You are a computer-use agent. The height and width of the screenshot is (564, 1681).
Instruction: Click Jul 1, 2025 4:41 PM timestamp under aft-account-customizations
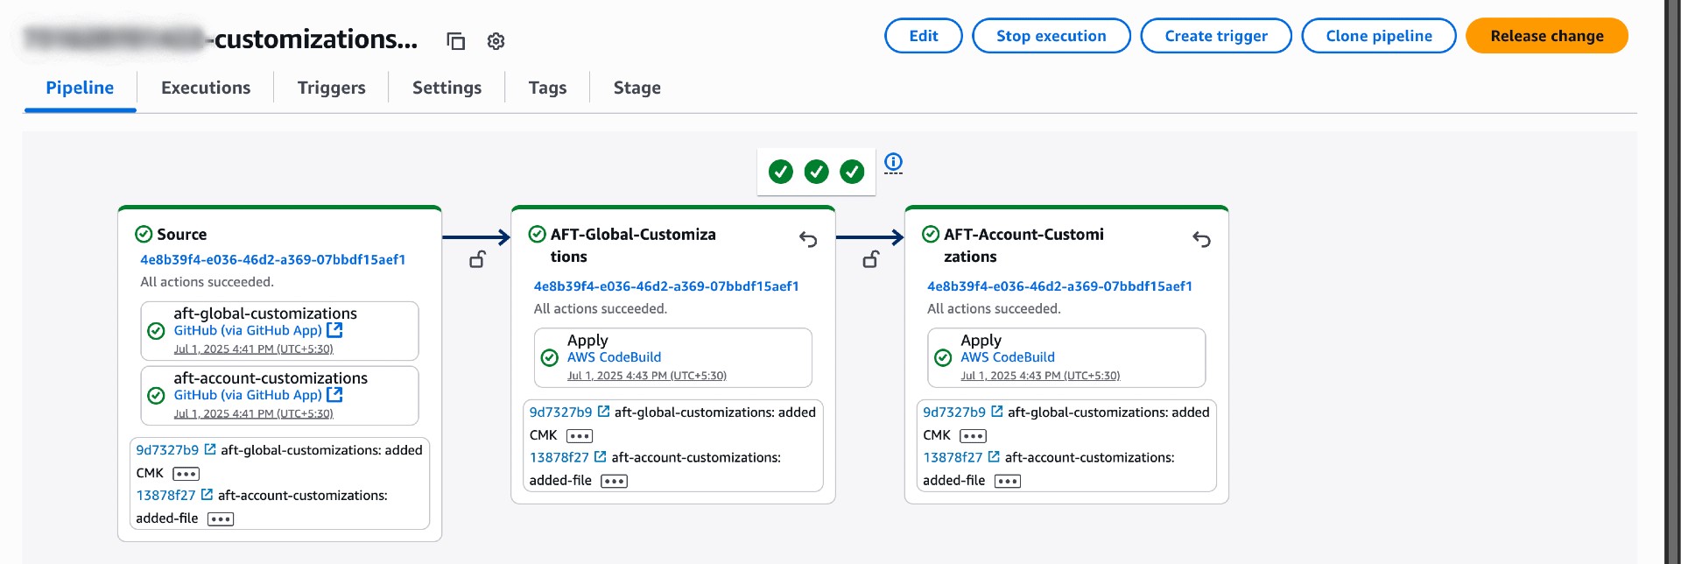[253, 413]
